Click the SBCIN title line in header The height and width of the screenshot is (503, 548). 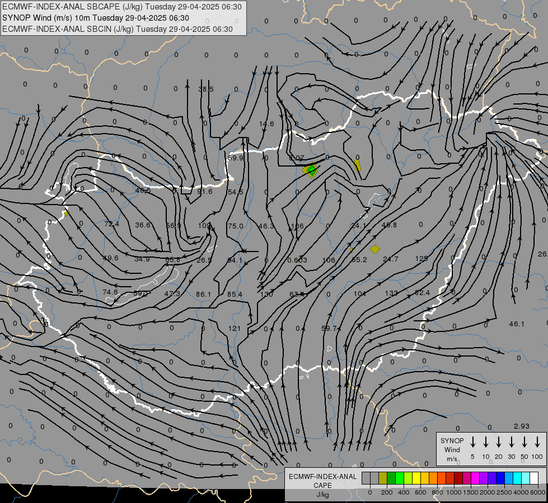click(118, 29)
